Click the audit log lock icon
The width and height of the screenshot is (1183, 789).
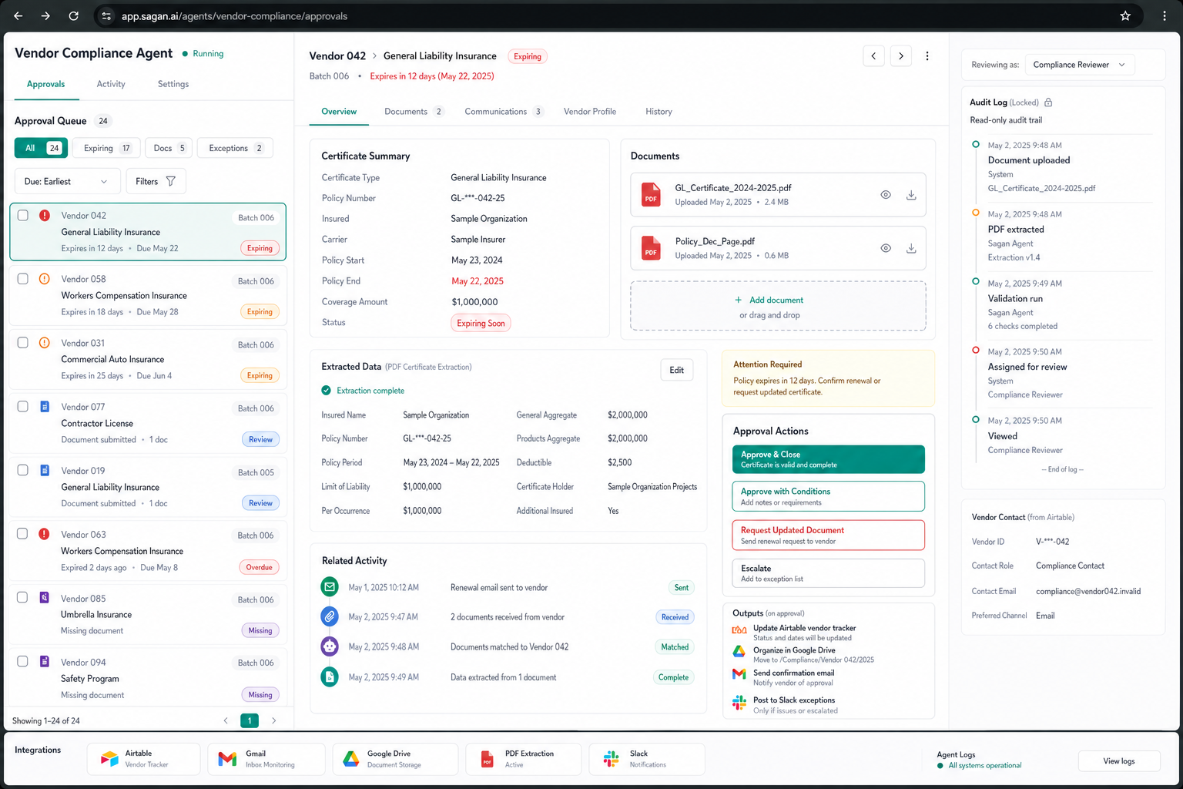coord(1048,102)
